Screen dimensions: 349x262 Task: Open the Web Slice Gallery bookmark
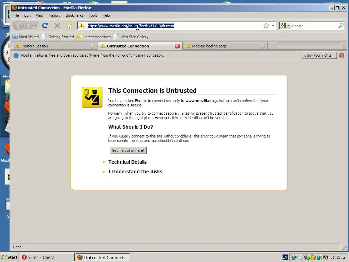click(x=131, y=37)
